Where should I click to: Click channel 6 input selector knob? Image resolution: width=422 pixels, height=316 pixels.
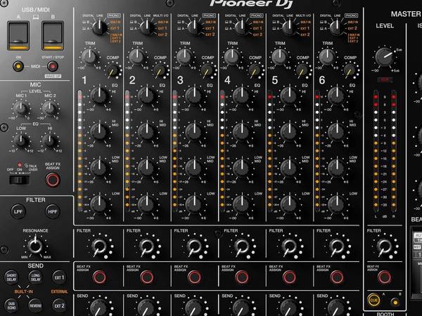click(336, 27)
